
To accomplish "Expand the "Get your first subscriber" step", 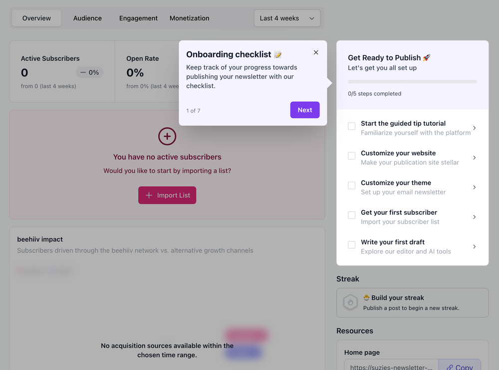I will (x=475, y=217).
